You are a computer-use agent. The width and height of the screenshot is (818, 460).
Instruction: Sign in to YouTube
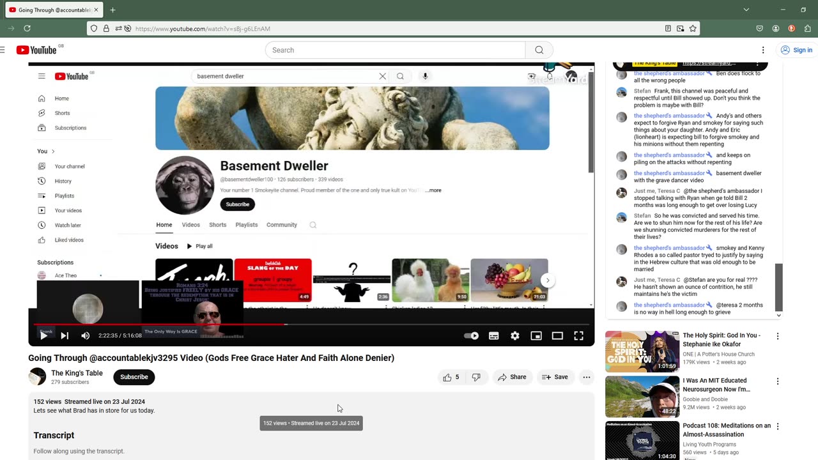click(x=796, y=50)
